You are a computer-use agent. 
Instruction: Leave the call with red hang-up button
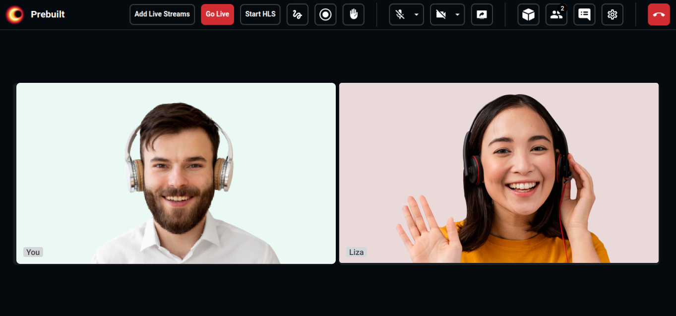(659, 14)
